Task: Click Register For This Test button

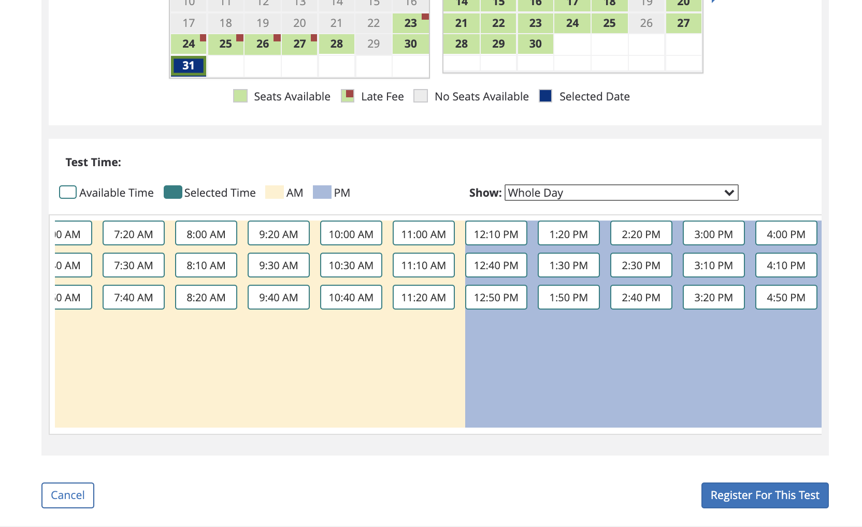Action: pyautogui.click(x=765, y=495)
